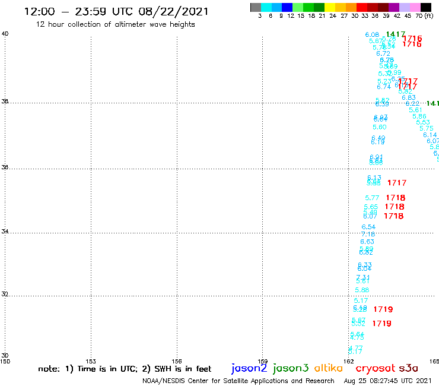The width and height of the screenshot is (439, 386).
Task: Select the orange 'altika' label
Action: pyautogui.click(x=329, y=368)
